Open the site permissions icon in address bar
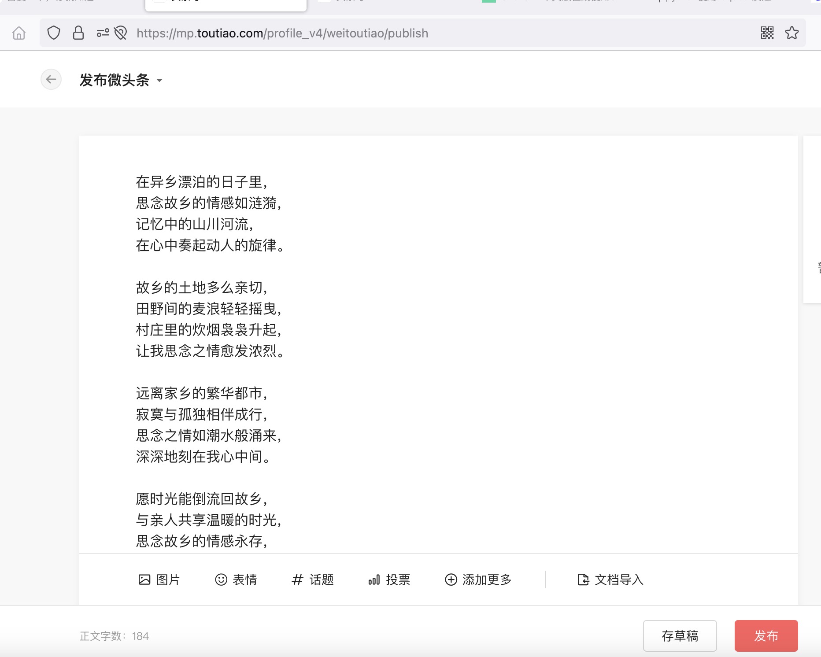The height and width of the screenshot is (657, 821). coord(103,33)
